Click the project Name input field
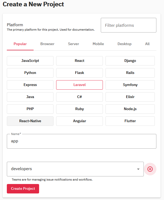 coord(82,141)
